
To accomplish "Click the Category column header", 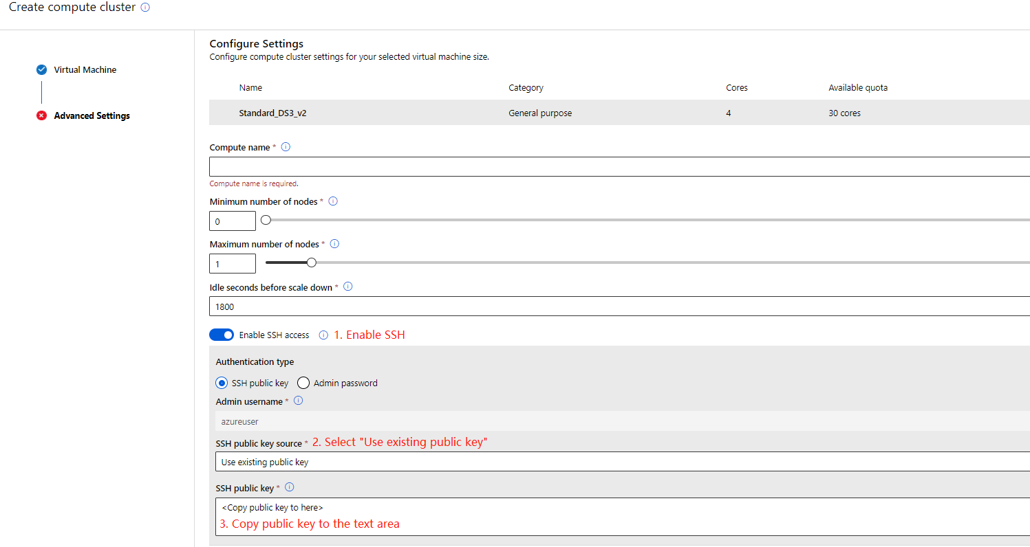I will coord(526,88).
